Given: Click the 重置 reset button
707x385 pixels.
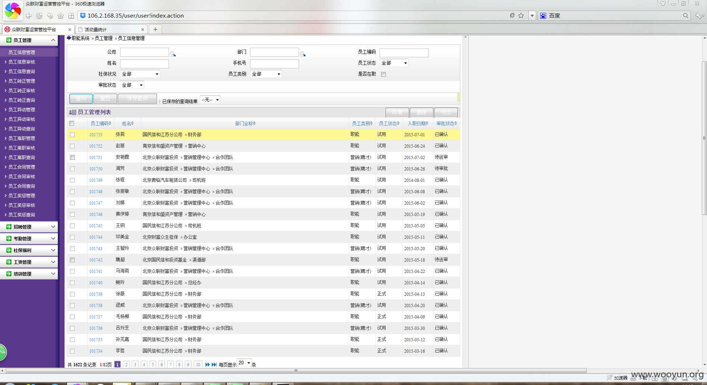Looking at the screenshot, I should tap(105, 99).
